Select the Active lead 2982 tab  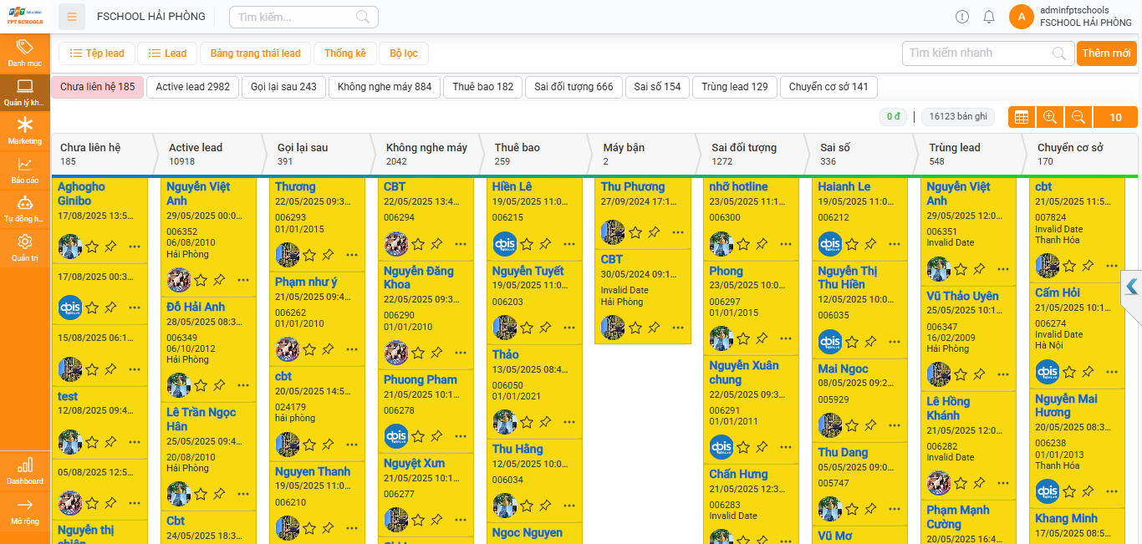pyautogui.click(x=192, y=87)
